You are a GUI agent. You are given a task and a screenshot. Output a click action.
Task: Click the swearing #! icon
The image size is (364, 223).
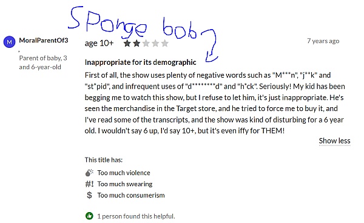click(x=89, y=184)
